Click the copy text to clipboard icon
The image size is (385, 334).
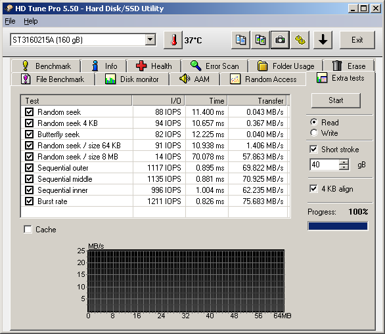[240, 40]
